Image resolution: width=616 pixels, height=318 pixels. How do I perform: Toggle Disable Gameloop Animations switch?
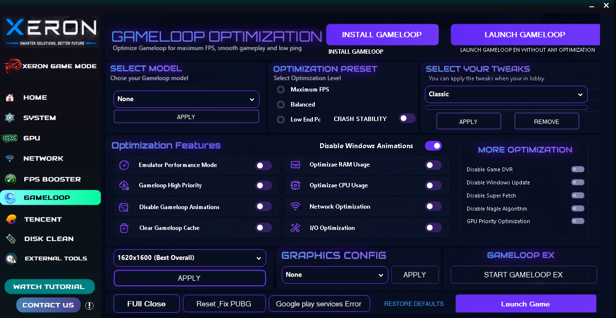pyautogui.click(x=263, y=206)
